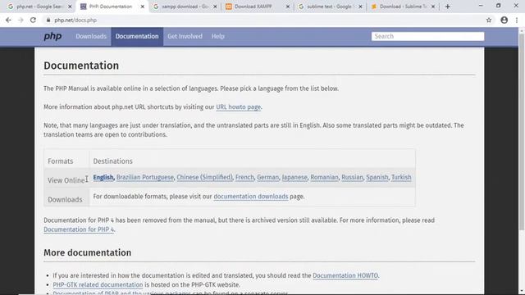Open the Help nav item
Viewport: 525px width, 295px height.
pos(217,36)
